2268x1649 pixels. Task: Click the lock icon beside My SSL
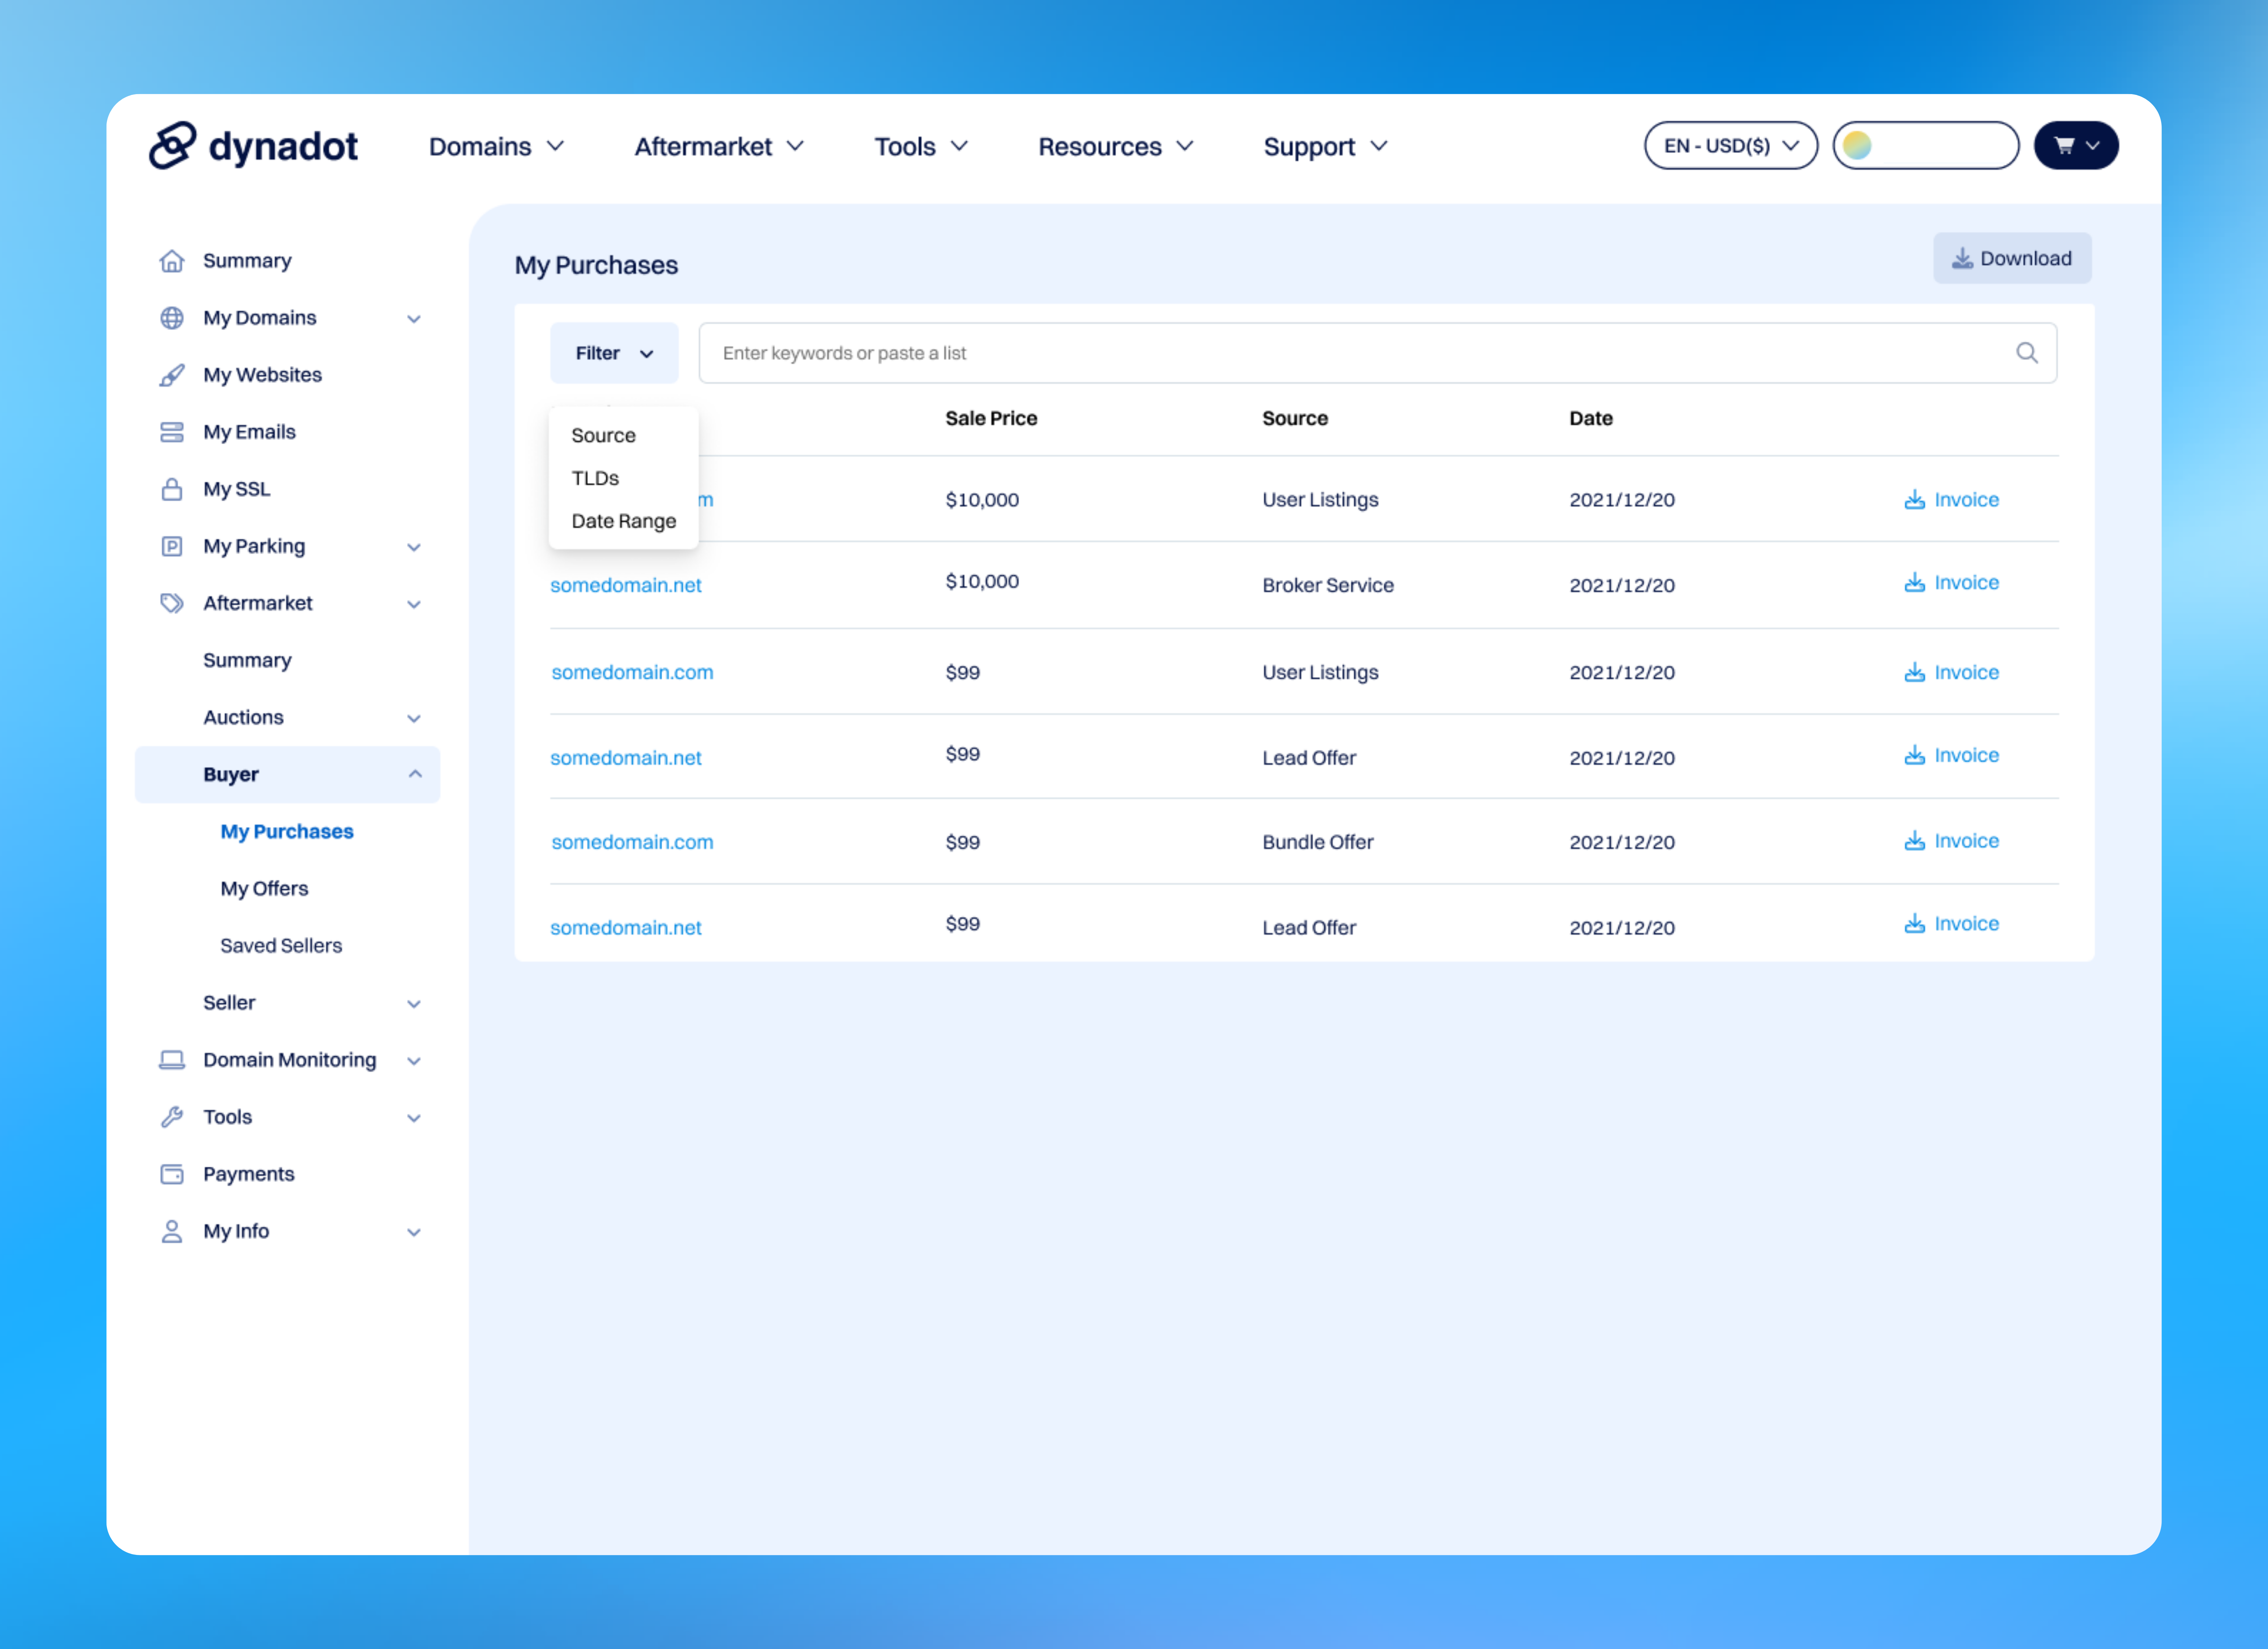coord(172,489)
